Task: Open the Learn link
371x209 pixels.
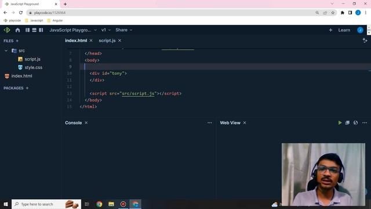Action: [x=344, y=30]
